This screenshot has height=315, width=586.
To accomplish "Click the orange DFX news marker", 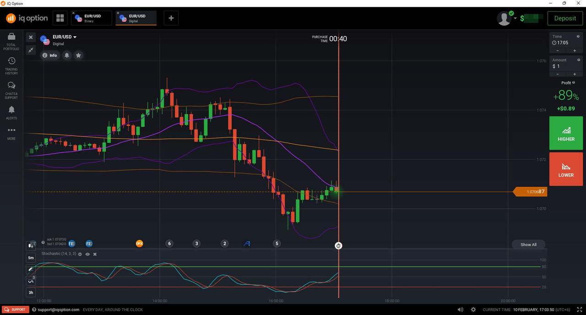I will (140, 244).
